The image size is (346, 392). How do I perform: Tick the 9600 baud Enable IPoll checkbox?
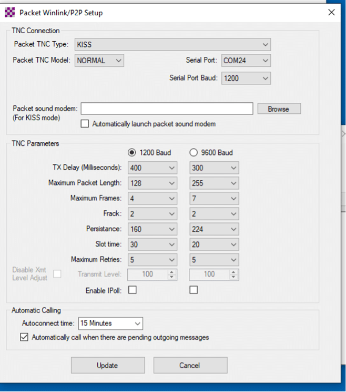[194, 290]
